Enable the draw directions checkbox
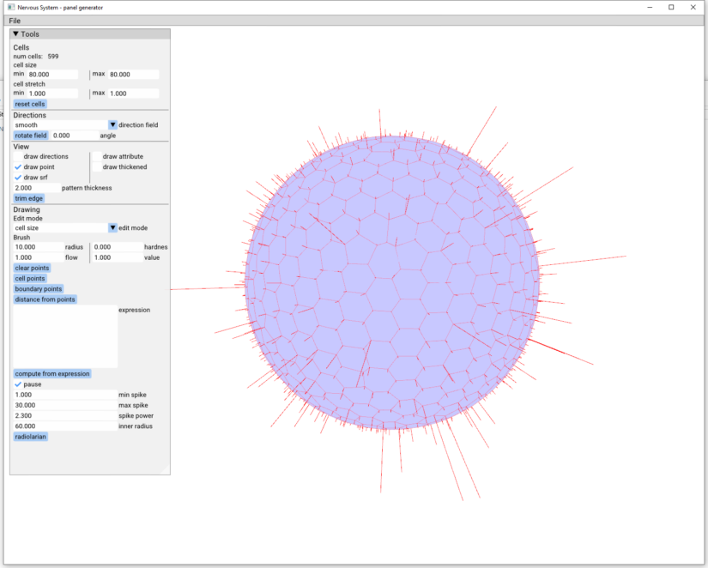 tap(18, 157)
